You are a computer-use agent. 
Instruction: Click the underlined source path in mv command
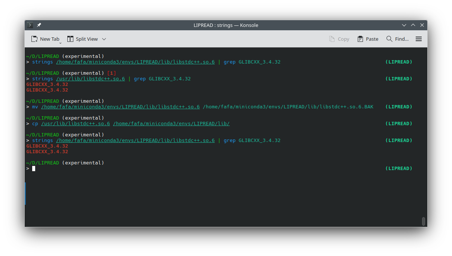(120, 107)
